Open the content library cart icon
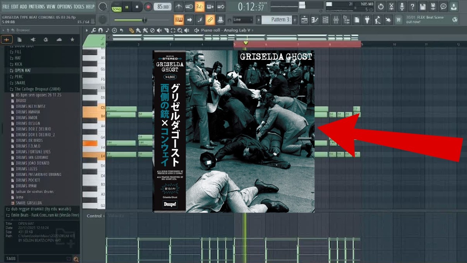The image size is (467, 263). [398, 20]
